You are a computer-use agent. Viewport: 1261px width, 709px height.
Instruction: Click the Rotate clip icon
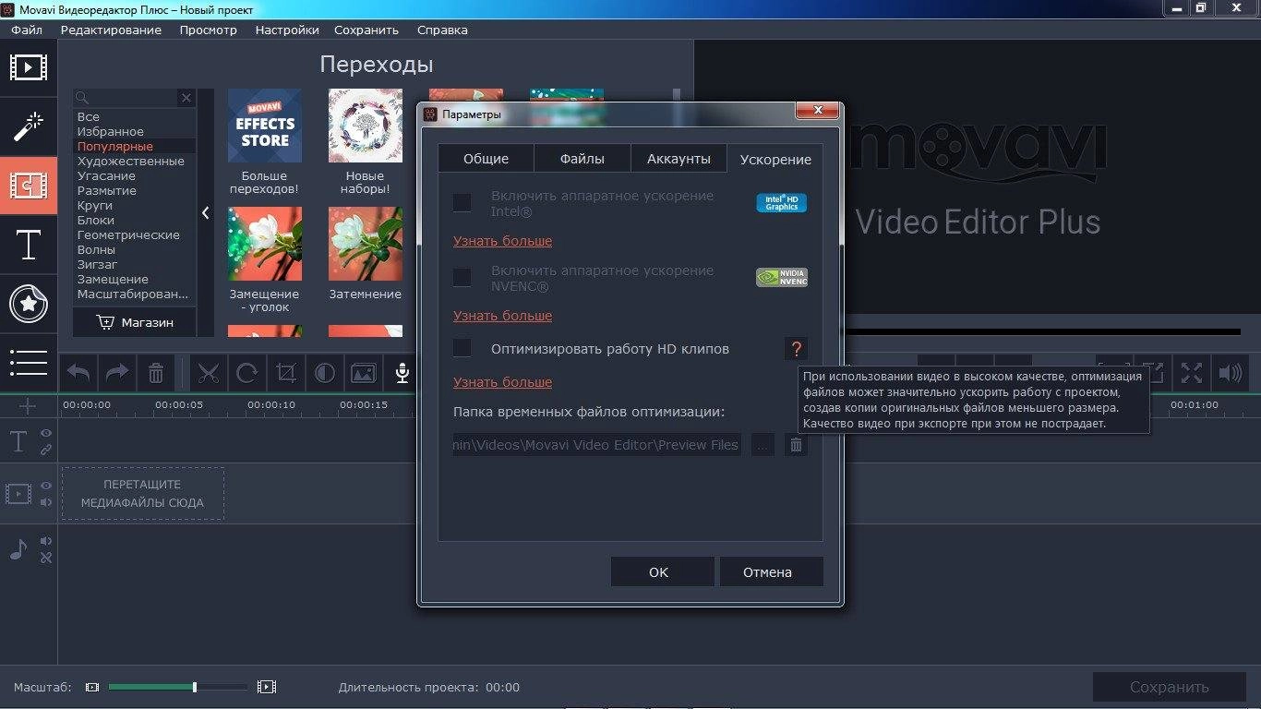(247, 373)
